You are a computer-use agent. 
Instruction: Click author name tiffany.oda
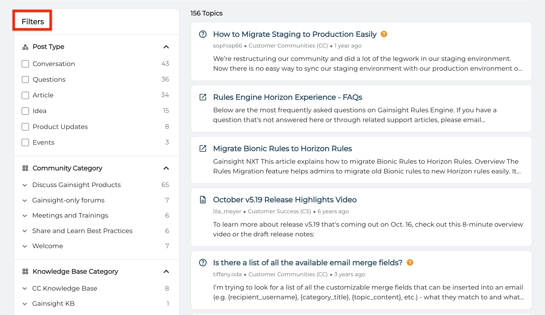227,274
